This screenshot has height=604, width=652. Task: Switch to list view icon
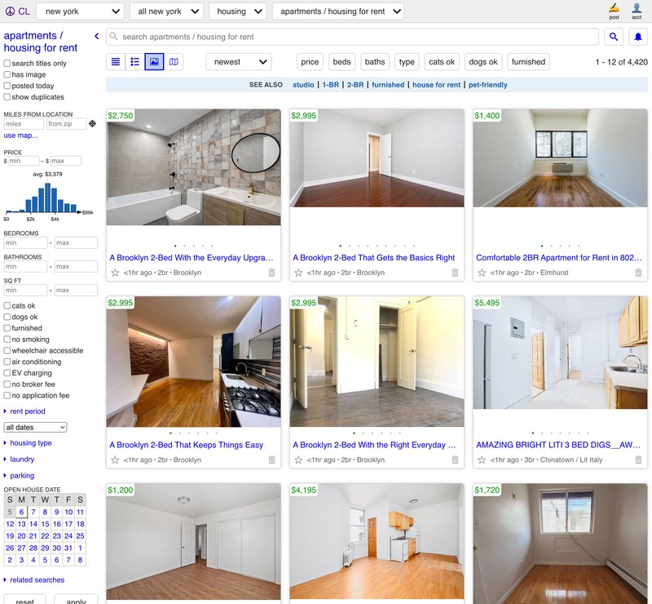coord(116,62)
